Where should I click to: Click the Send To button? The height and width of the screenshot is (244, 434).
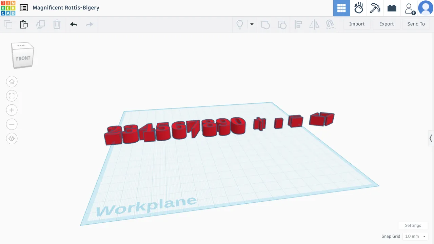pos(416,24)
